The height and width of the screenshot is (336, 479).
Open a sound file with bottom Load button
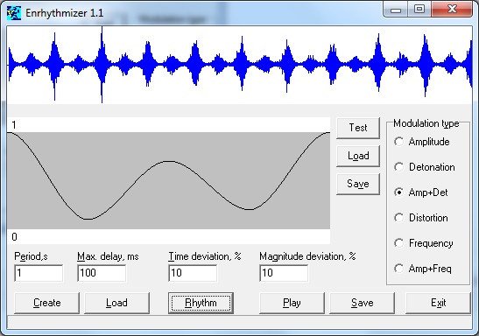116,303
